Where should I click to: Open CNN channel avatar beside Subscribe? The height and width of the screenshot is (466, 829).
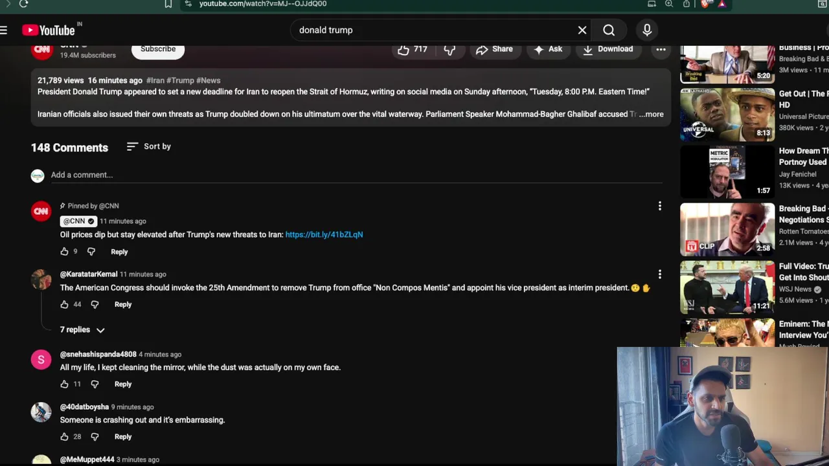42,50
